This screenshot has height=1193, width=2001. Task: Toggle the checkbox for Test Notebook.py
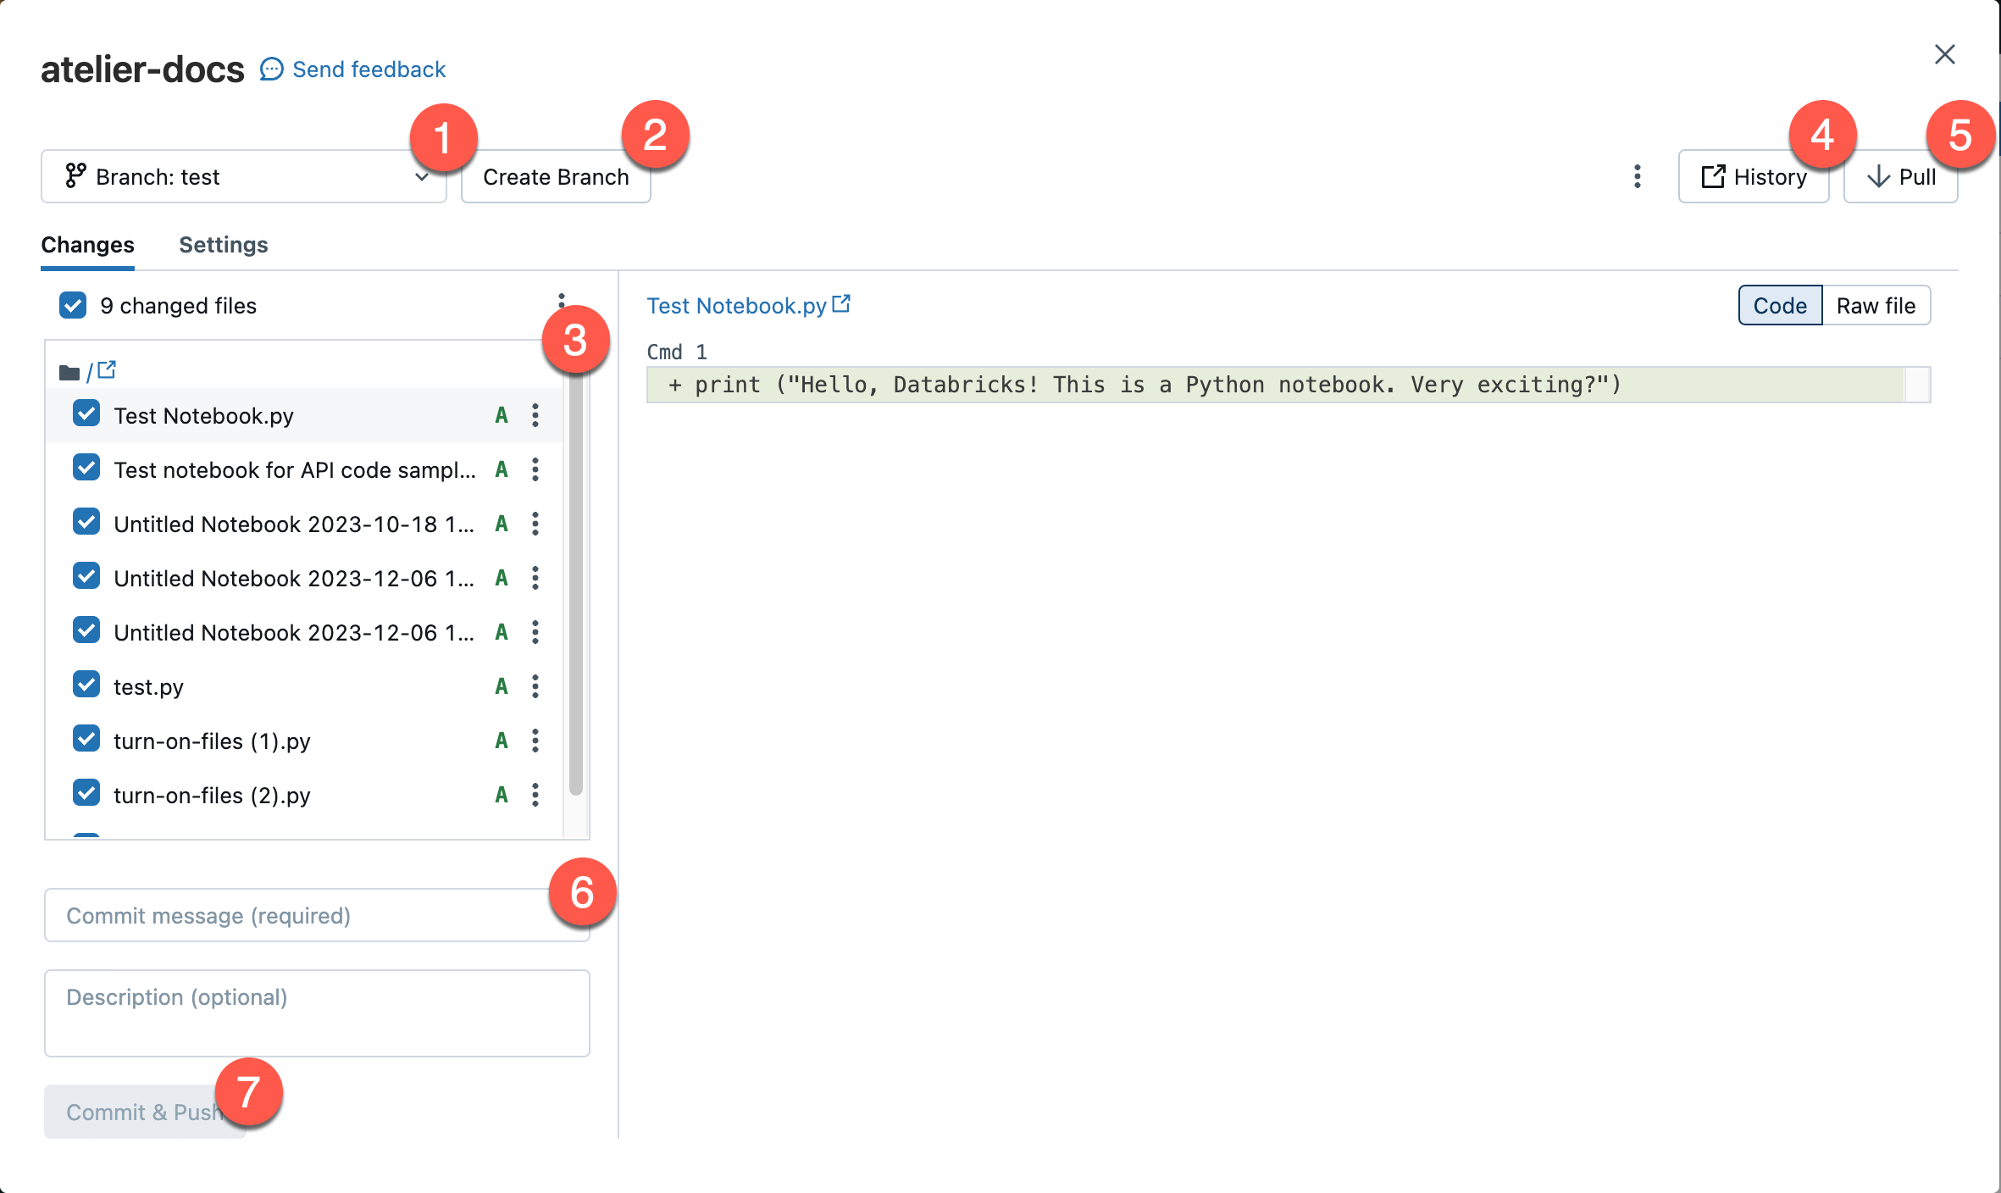[x=86, y=414]
